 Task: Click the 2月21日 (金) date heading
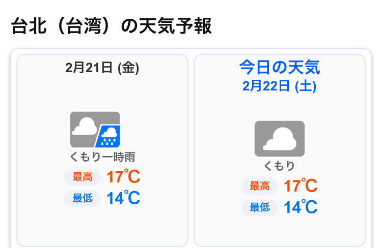point(102,68)
